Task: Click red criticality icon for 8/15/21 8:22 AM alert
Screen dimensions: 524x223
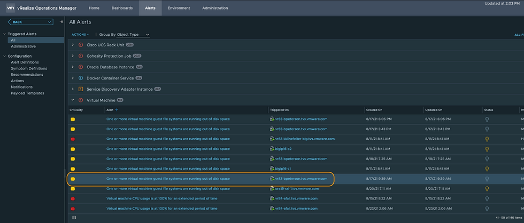Action: click(x=73, y=198)
